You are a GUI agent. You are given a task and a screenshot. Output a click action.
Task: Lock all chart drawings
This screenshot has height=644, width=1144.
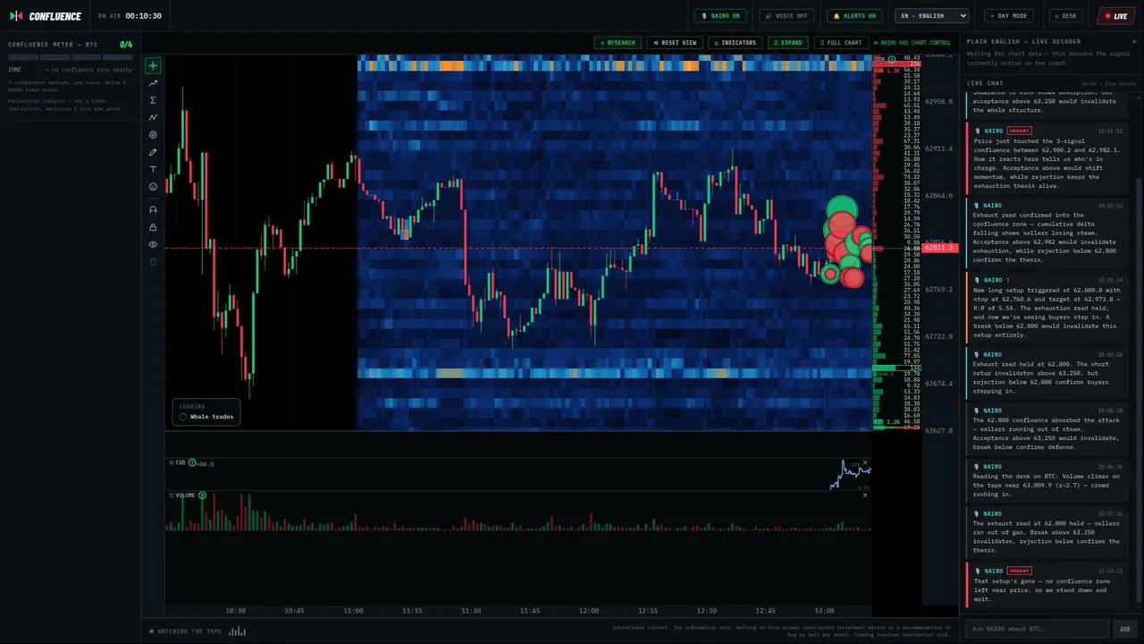[153, 227]
